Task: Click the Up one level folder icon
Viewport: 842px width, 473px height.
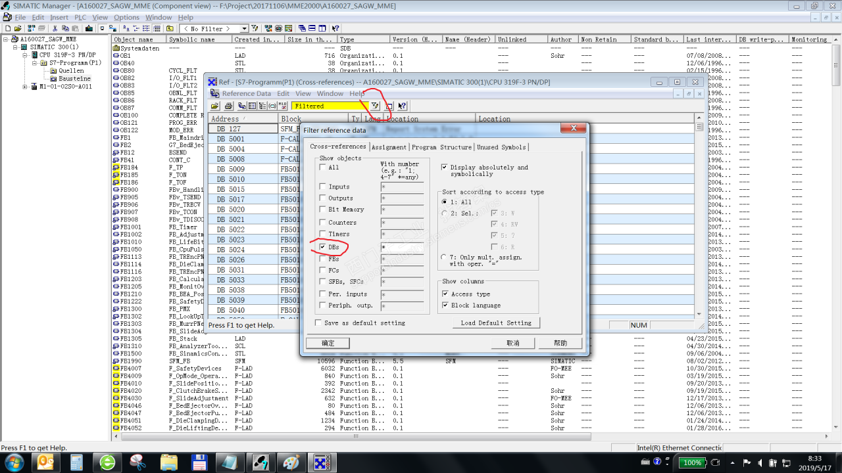Action: (x=170, y=29)
